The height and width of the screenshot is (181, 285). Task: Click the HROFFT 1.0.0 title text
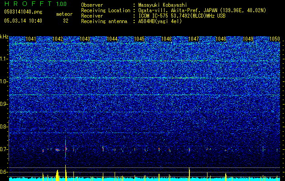(x=35, y=4)
